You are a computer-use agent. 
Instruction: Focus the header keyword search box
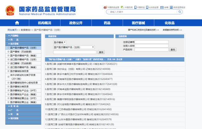click(x=143, y=12)
